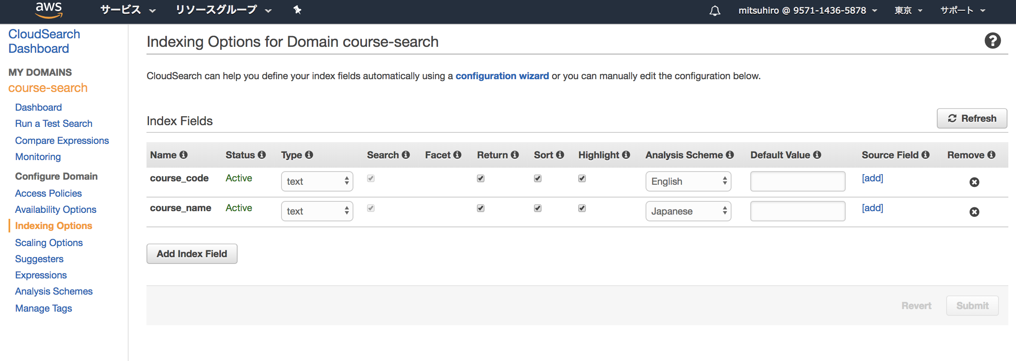Click the Refresh button
Image resolution: width=1016 pixels, height=361 pixels.
[972, 118]
